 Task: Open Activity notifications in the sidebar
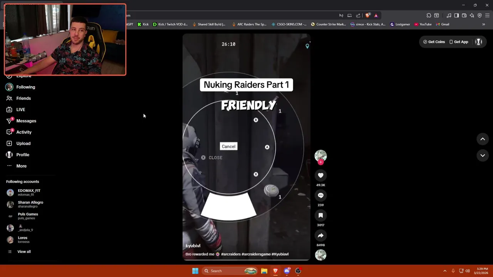coord(24,132)
